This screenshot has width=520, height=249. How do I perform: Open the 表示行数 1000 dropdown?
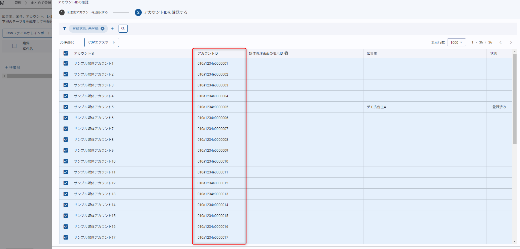[456, 42]
